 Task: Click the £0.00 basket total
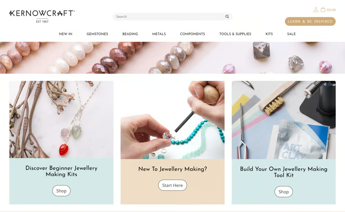pyautogui.click(x=331, y=10)
